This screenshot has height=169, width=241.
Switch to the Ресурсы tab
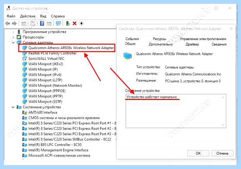coord(159,39)
